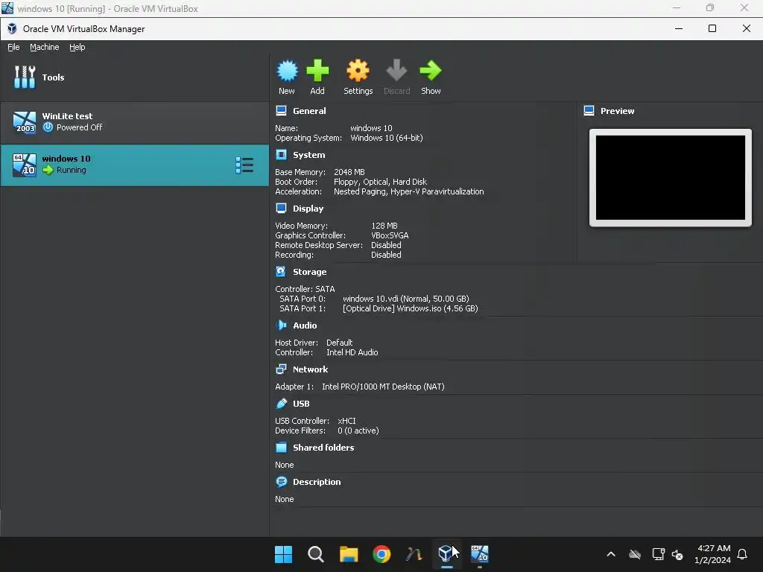Open windows 10 machine list menu icon
The height and width of the screenshot is (572, 763).
pos(244,165)
